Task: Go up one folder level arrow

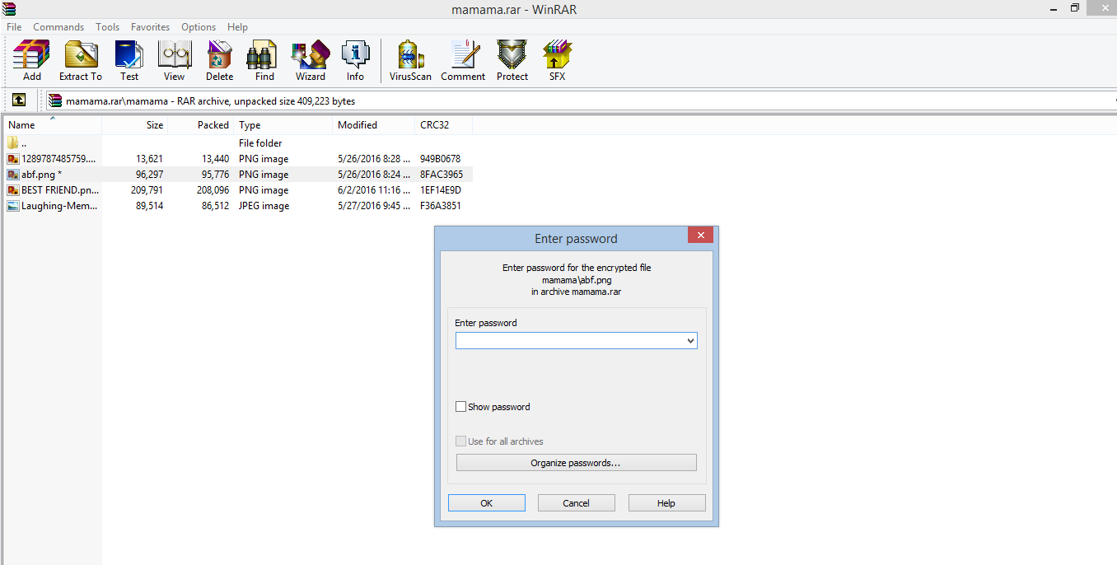Action: click(x=19, y=100)
